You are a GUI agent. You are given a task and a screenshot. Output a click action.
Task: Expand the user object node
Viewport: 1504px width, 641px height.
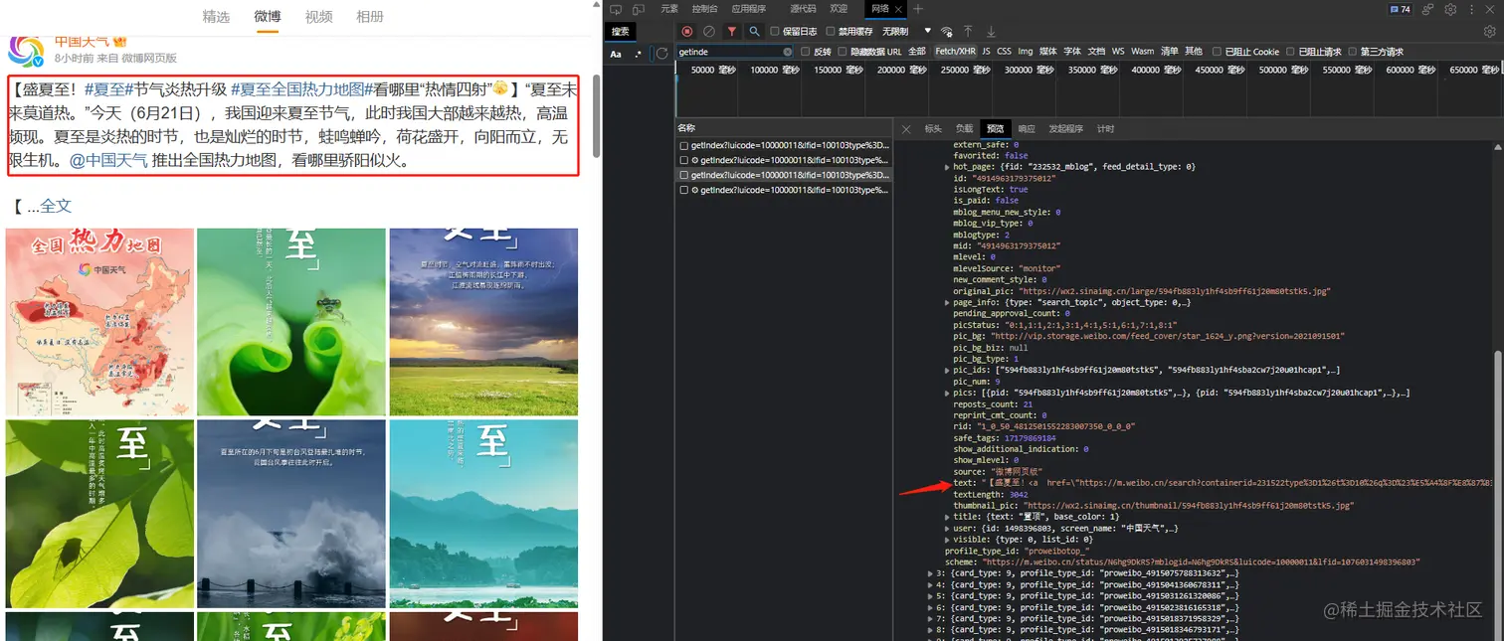pyautogui.click(x=947, y=529)
